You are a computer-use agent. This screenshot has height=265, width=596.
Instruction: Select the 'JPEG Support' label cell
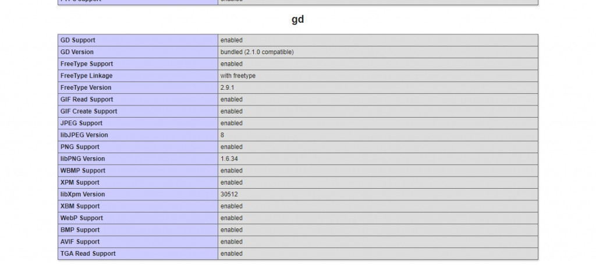(x=138, y=123)
